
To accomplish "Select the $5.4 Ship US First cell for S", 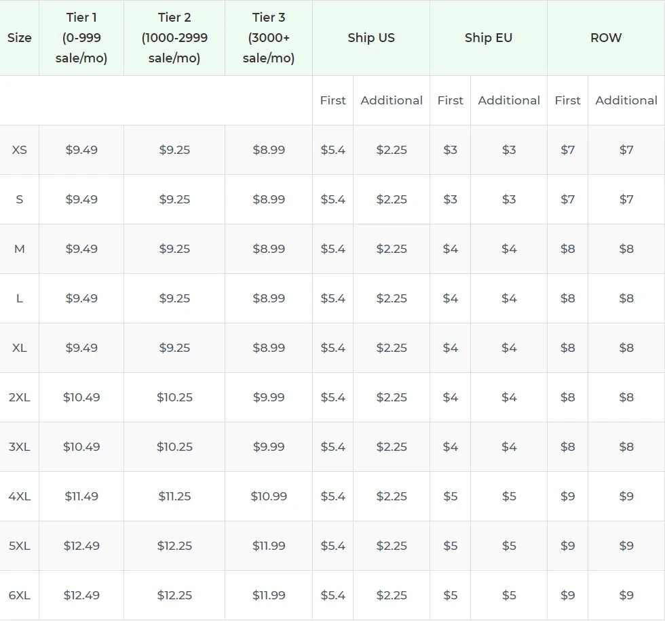I will point(332,199).
